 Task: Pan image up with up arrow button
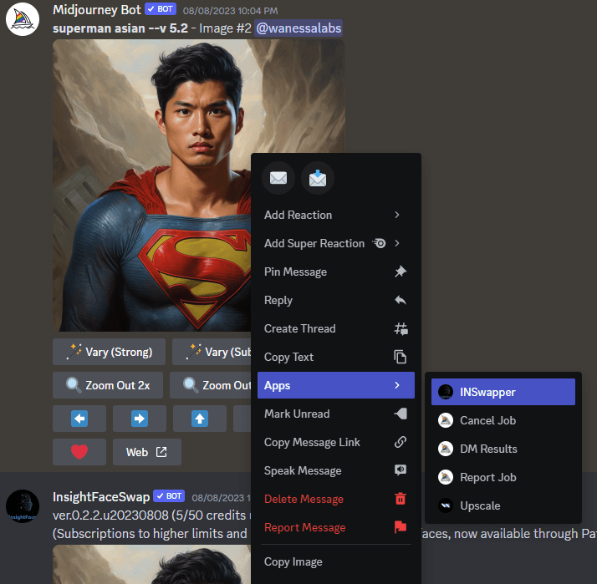[200, 419]
